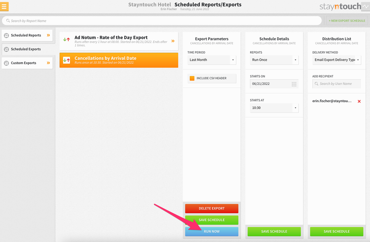This screenshot has height=242, width=370.
Task: Click the export arrows icon on Cancellations row
Action: [x=66, y=60]
